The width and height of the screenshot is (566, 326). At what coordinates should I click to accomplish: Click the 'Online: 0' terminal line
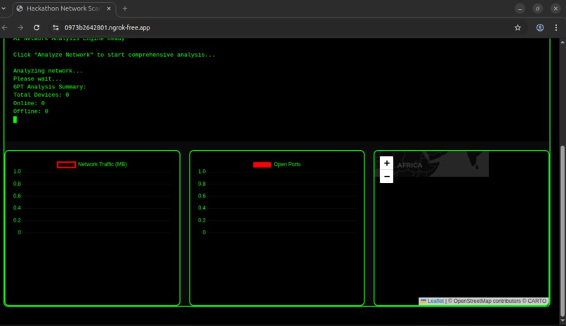[29, 103]
